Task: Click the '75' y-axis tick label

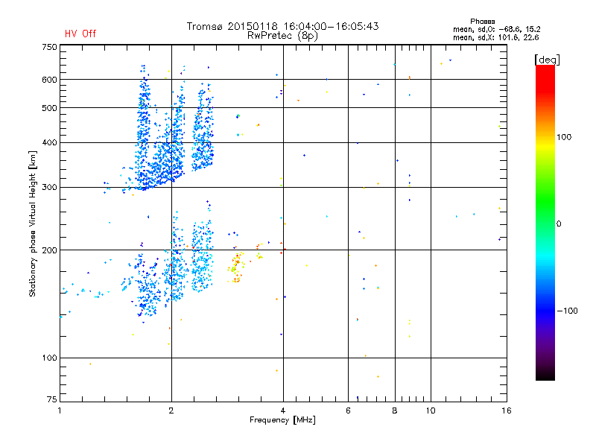Action: tap(52, 399)
